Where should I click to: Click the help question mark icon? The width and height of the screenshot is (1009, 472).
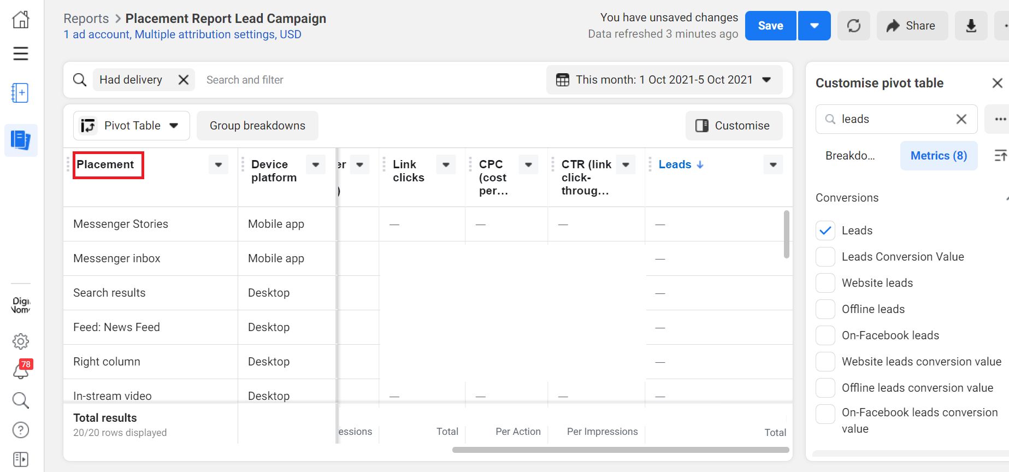coord(21,430)
